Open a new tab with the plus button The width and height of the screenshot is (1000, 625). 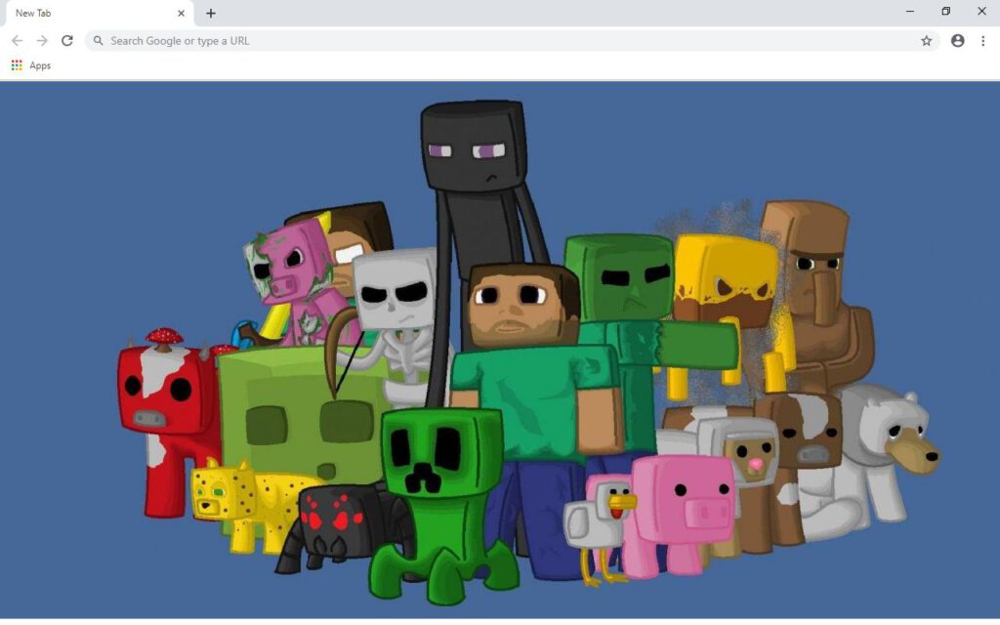[x=211, y=14]
